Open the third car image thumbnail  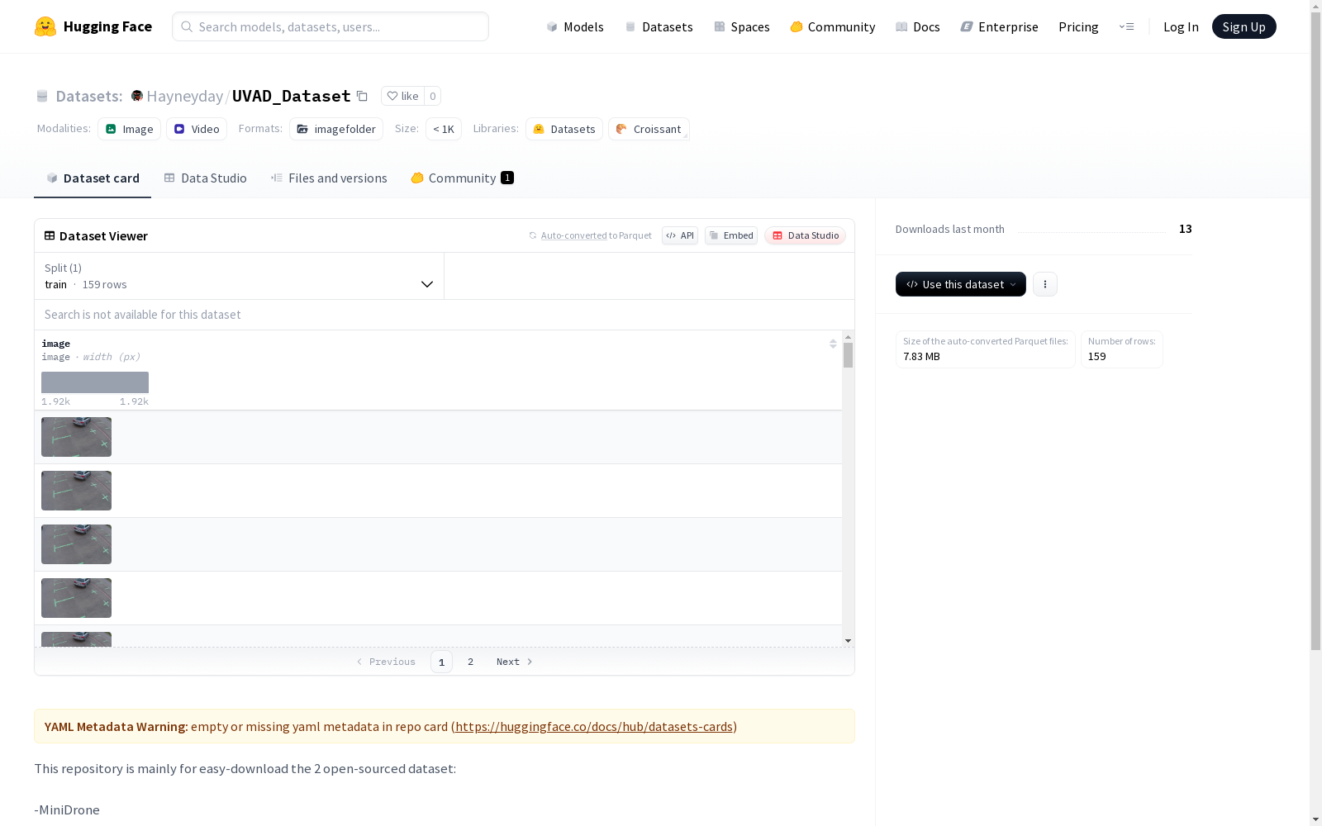point(76,544)
